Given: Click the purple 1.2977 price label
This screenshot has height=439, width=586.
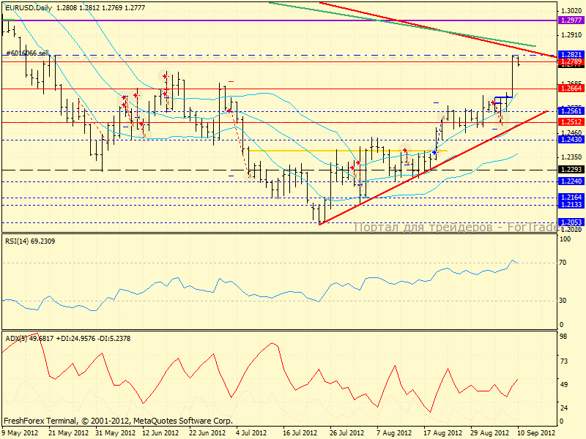Looking at the screenshot, I should 570,20.
